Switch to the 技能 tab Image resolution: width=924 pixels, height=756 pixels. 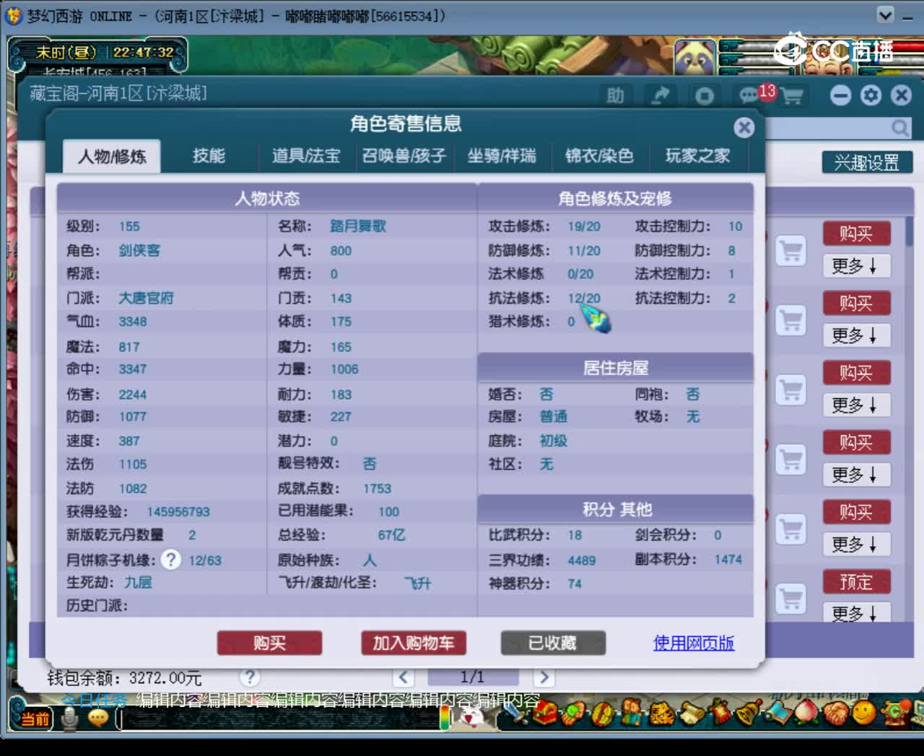209,156
